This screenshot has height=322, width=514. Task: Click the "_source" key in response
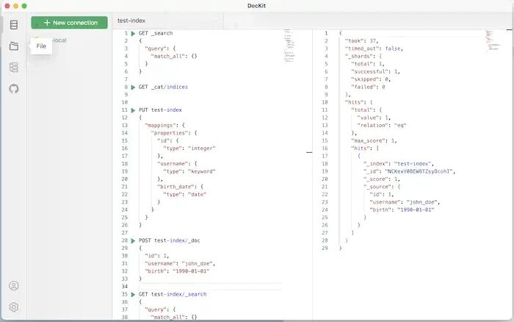(x=379, y=187)
